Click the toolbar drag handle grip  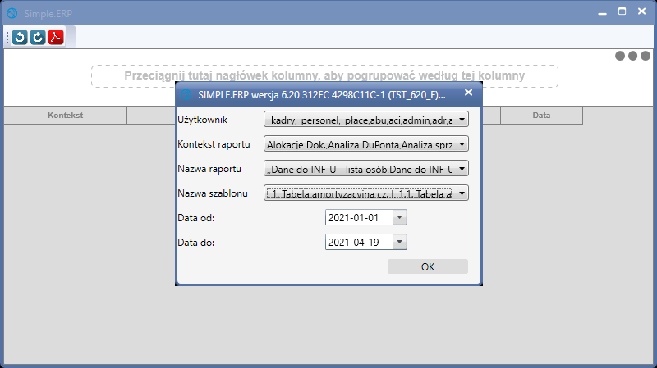[7, 37]
